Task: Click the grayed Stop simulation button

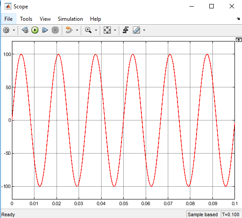Action: [x=55, y=30]
